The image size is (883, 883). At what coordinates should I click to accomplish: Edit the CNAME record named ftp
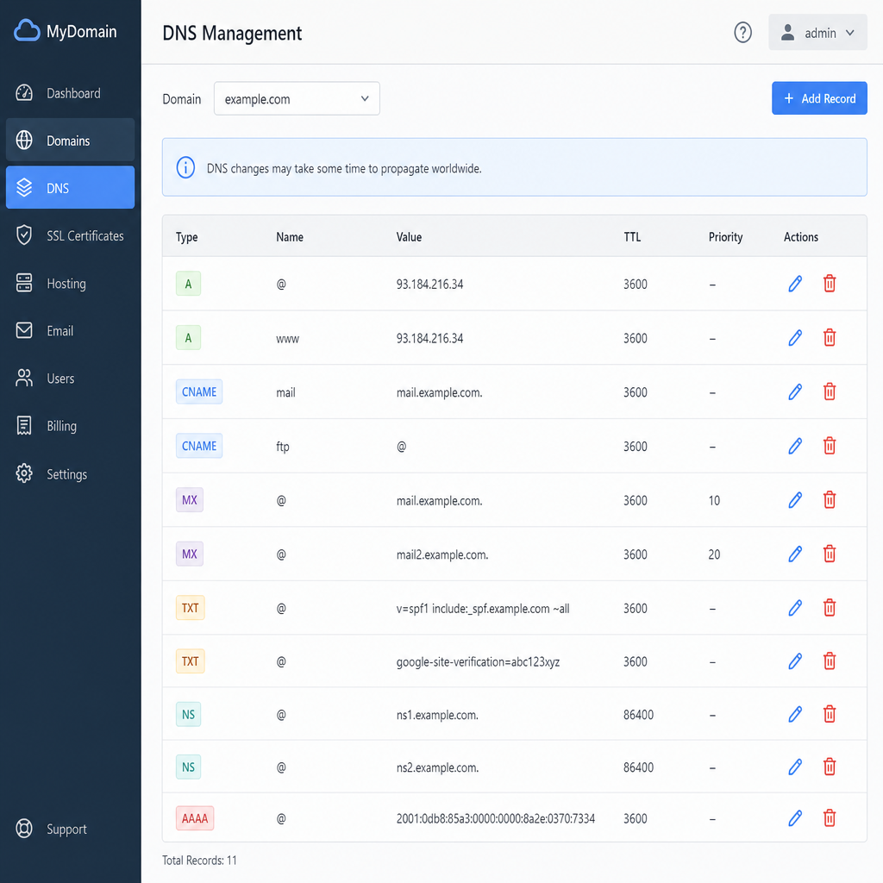coord(794,446)
